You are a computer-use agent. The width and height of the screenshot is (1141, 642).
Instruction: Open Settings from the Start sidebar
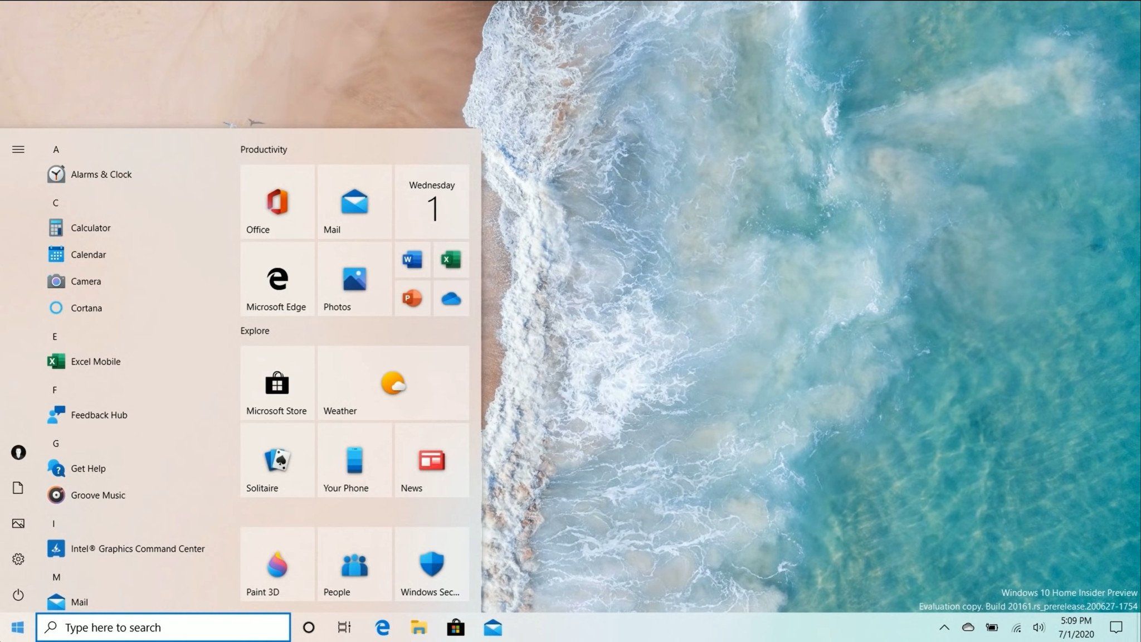pos(18,559)
